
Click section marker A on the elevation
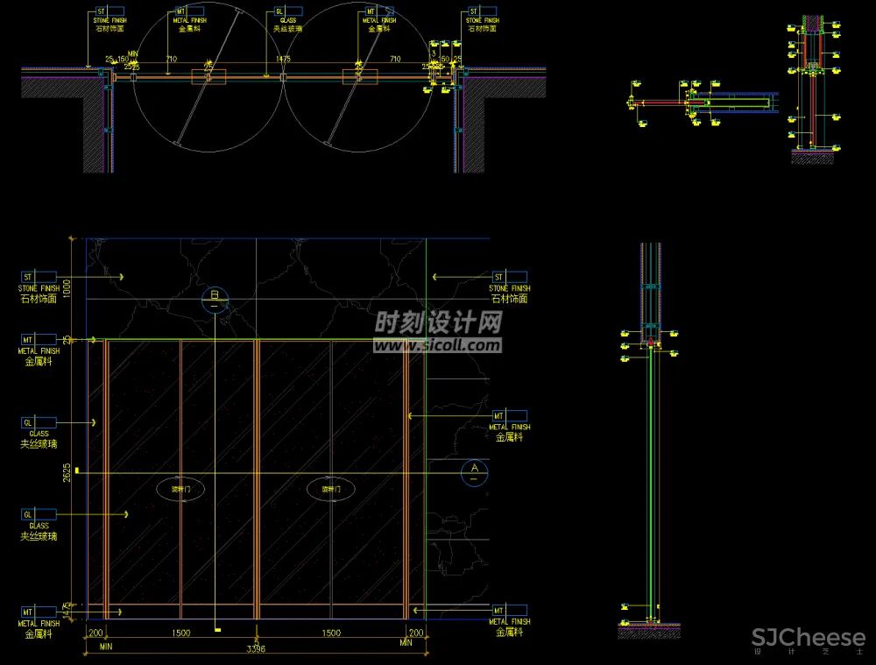(x=474, y=471)
